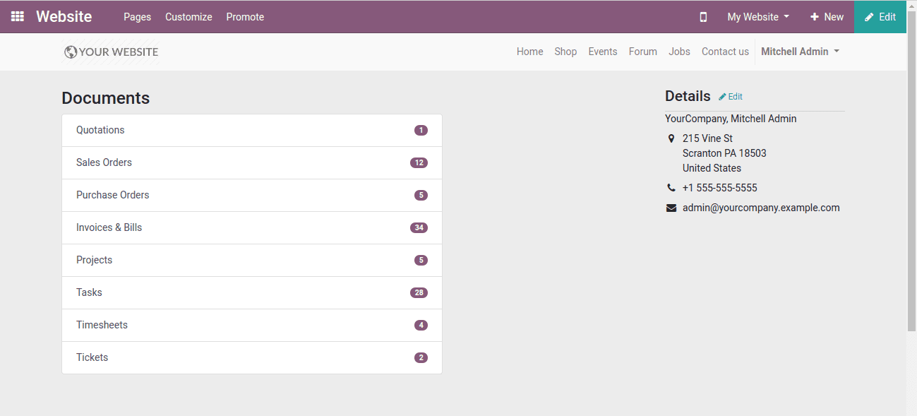Screen dimensions: 917x416
Task: Open Invoices & Bills documents
Action: (252, 228)
